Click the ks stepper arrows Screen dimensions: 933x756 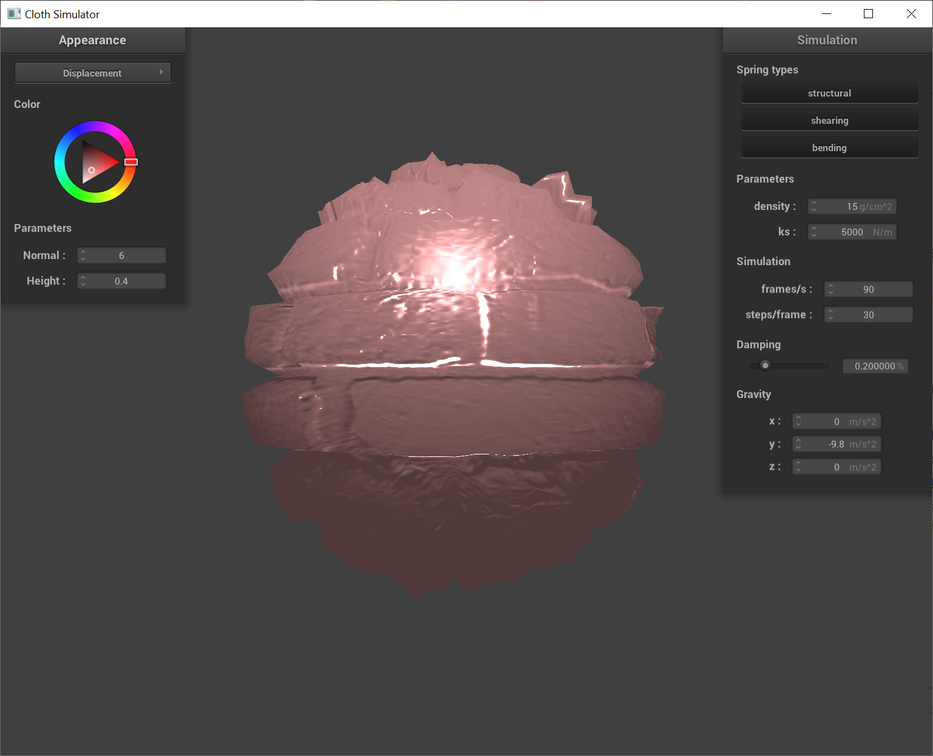[814, 232]
